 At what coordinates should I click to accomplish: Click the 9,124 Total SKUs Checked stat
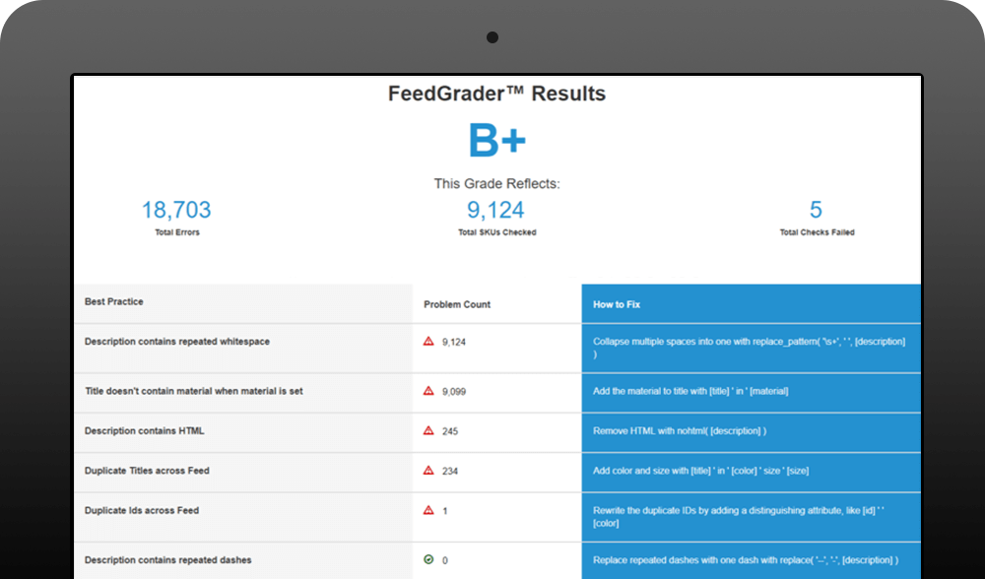tap(493, 210)
